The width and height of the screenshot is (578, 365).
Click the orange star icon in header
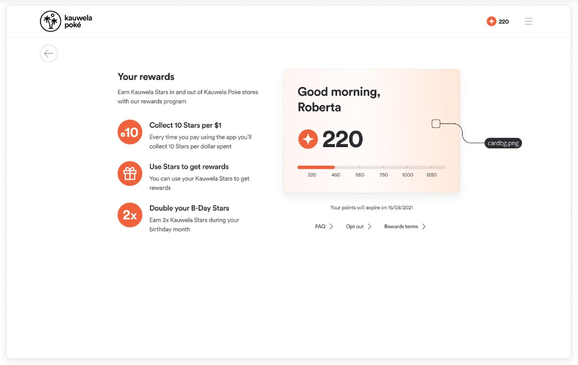pos(492,21)
